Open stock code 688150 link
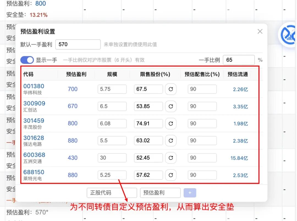 click(x=34, y=172)
